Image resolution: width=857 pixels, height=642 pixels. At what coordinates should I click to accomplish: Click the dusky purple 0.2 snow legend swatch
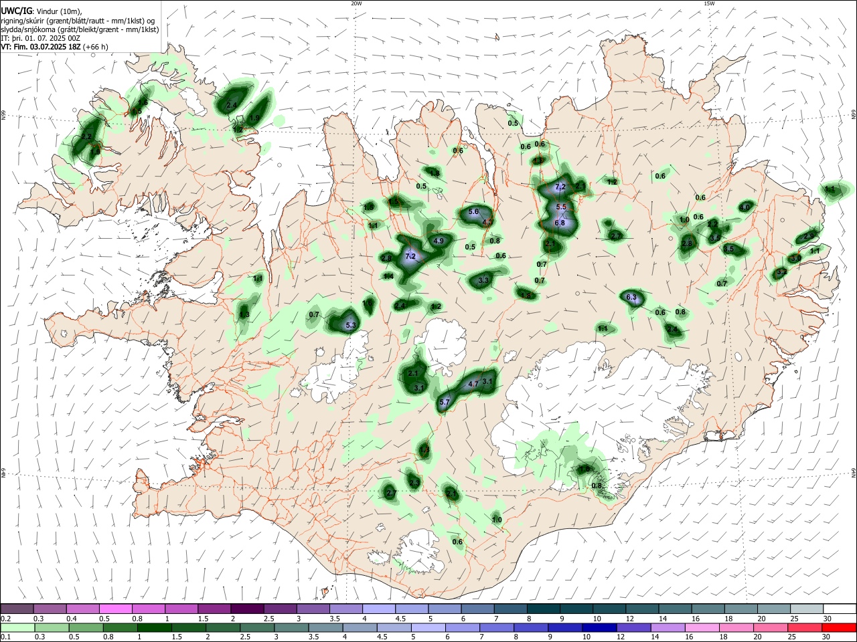point(17,609)
